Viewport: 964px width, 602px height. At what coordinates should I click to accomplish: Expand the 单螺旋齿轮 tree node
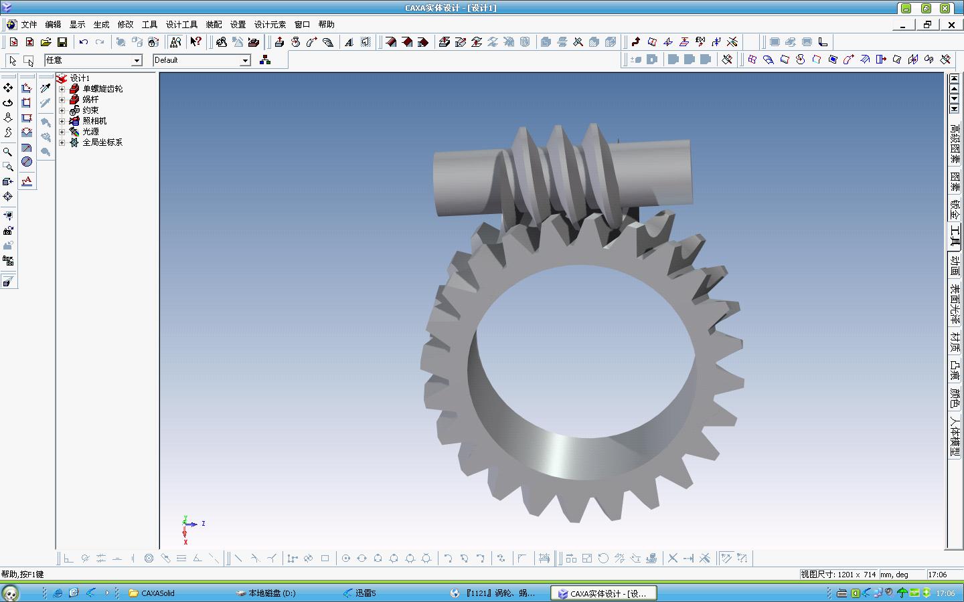[x=62, y=89]
